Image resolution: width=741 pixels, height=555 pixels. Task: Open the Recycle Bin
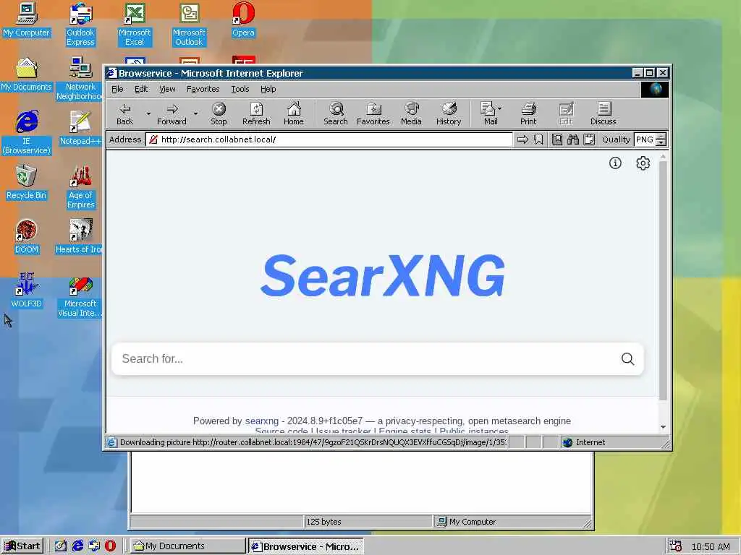[27, 183]
